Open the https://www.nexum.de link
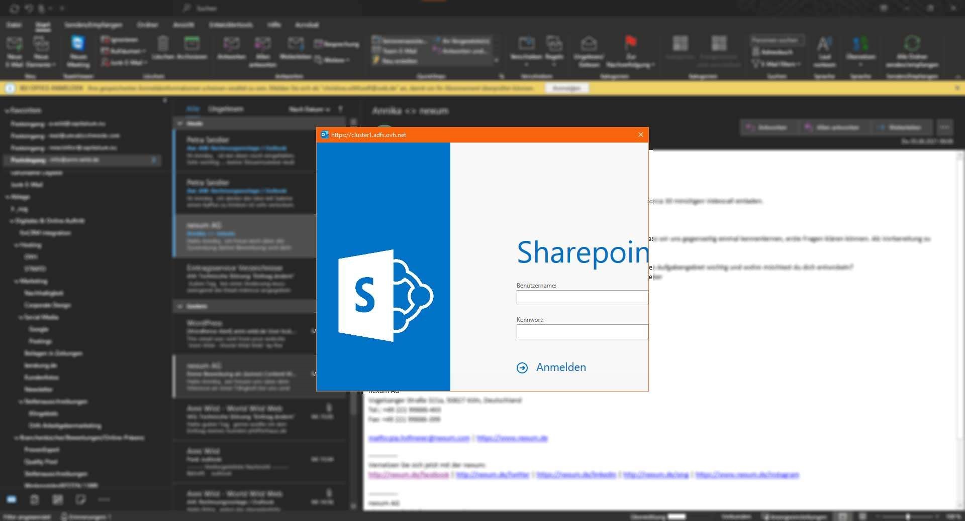 (x=512, y=438)
